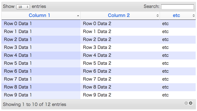Click the Row 4 Data 2 cell
The height and width of the screenshot is (111, 197).
(97, 55)
